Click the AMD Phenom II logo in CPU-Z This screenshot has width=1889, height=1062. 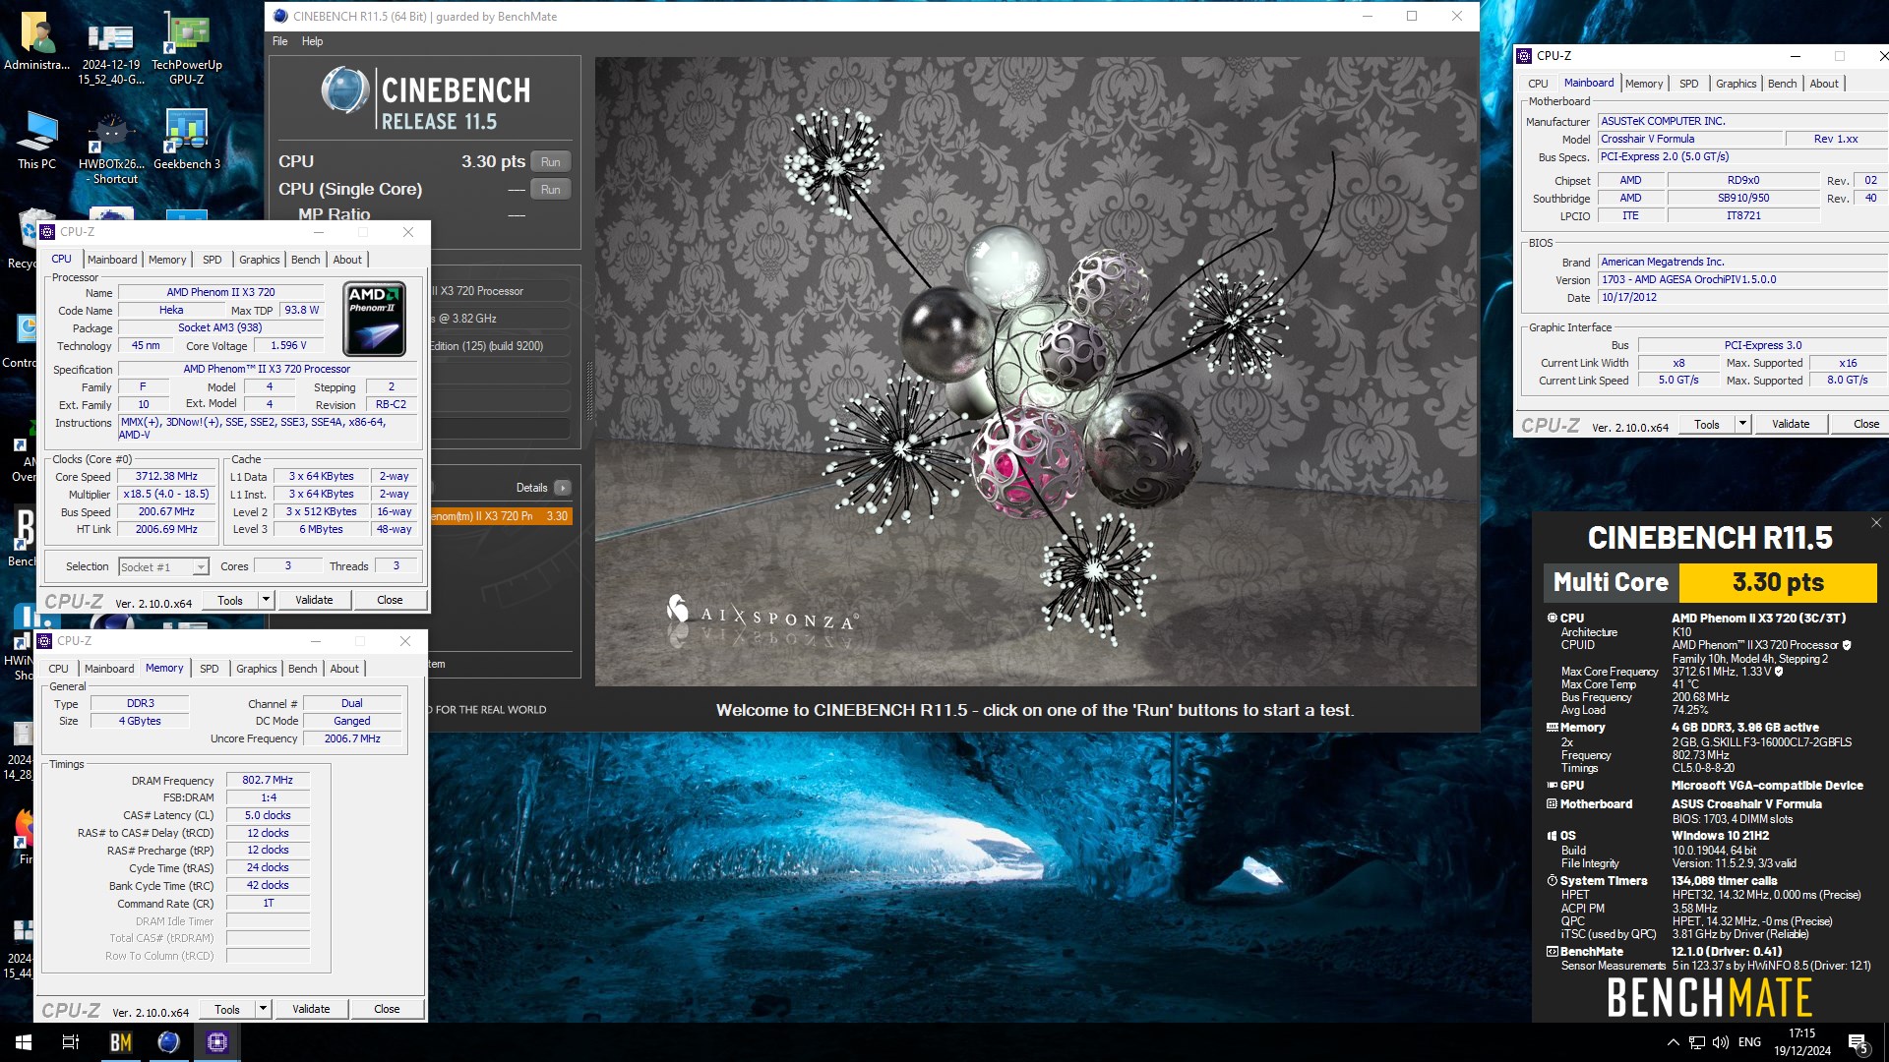pos(374,319)
